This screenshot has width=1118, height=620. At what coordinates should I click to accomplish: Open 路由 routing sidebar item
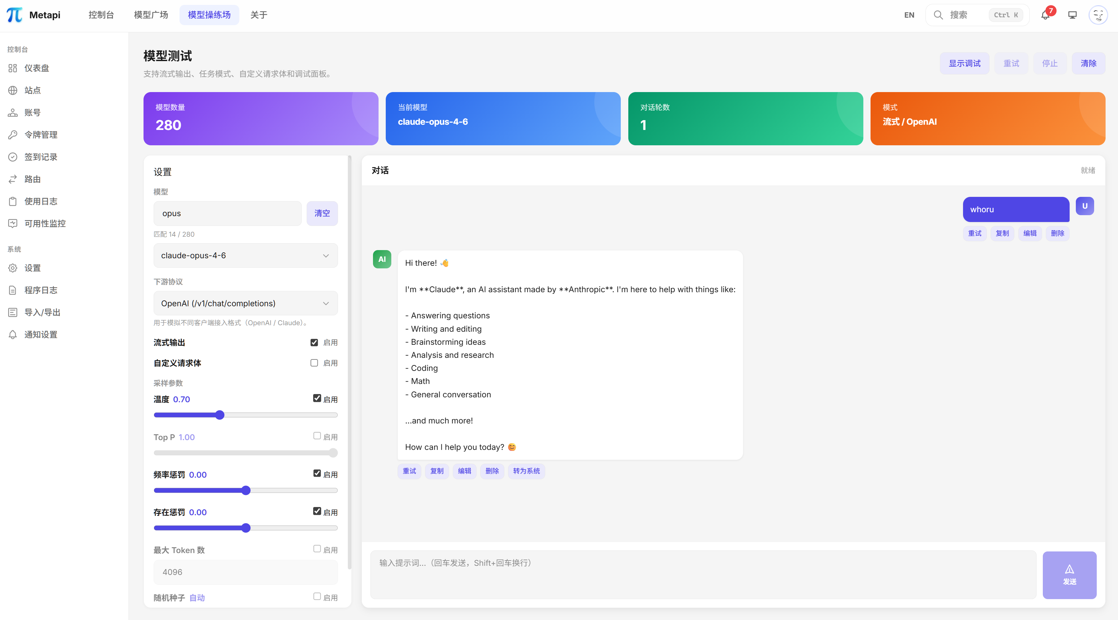click(32, 179)
